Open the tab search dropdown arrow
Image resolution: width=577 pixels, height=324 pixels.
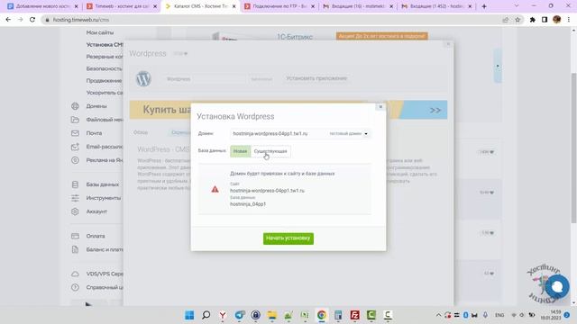[x=517, y=6]
